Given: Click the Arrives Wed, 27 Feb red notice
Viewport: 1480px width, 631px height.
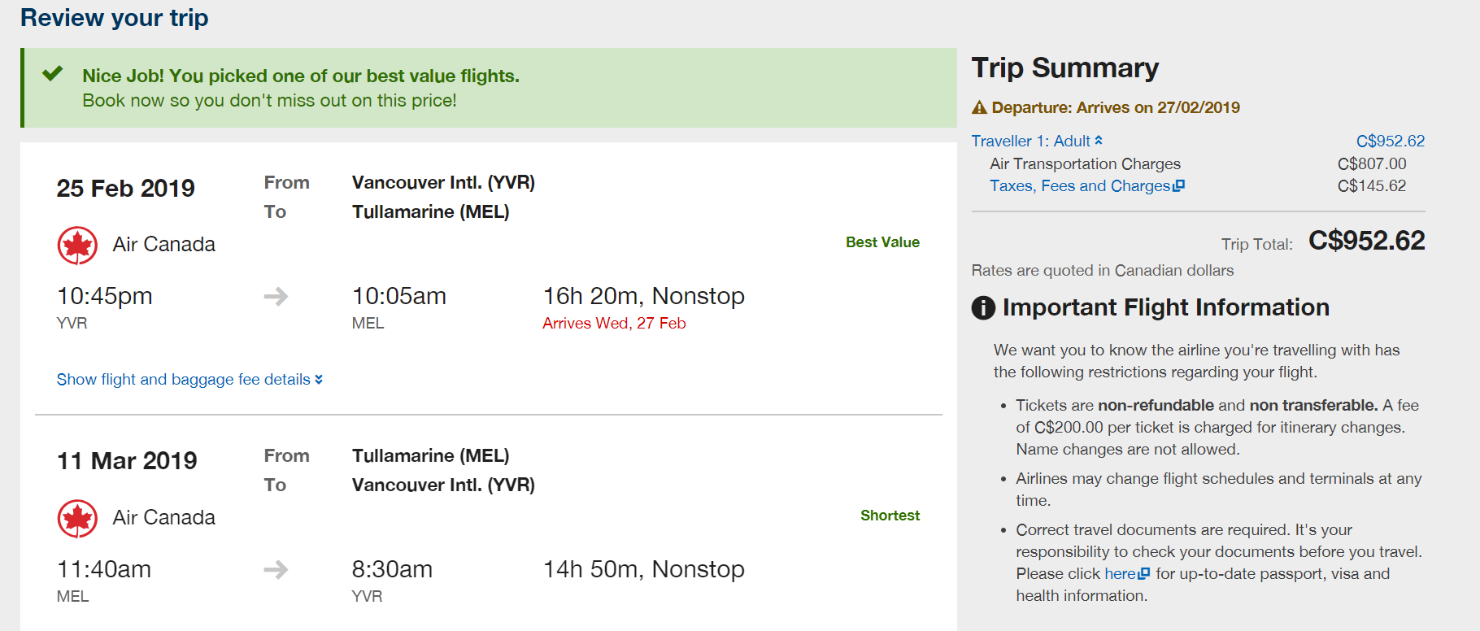Looking at the screenshot, I should pyautogui.click(x=614, y=323).
